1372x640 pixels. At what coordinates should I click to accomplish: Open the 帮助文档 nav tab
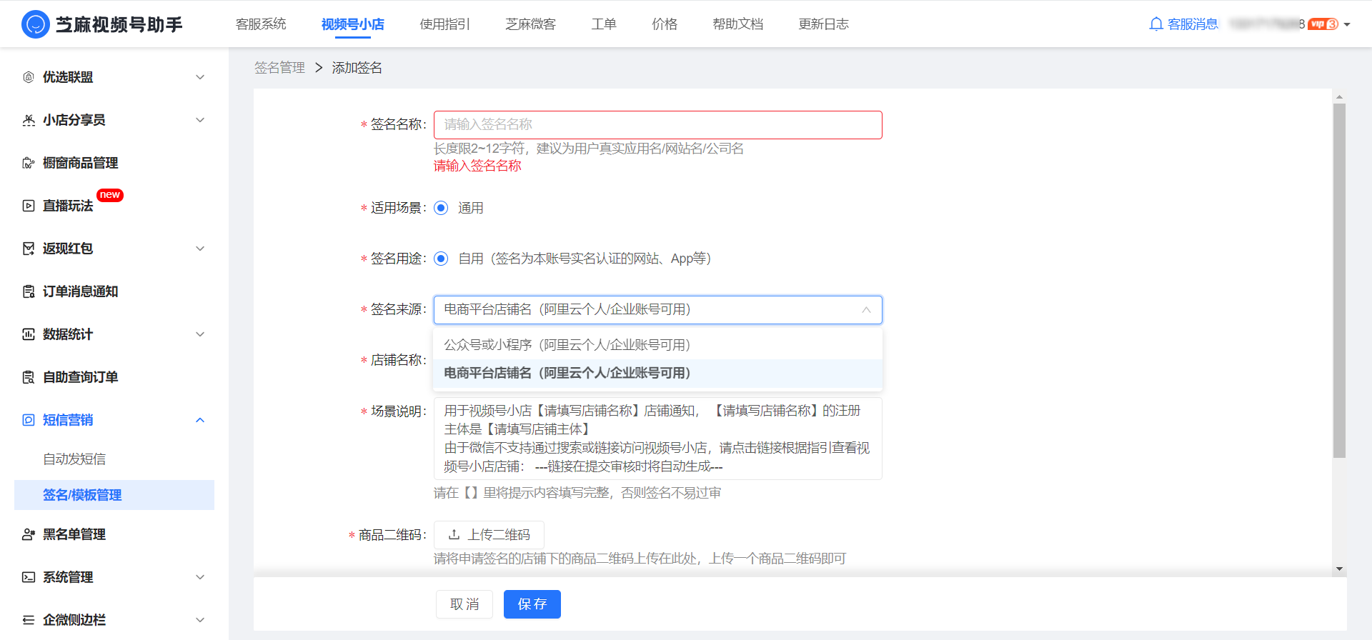tap(738, 24)
